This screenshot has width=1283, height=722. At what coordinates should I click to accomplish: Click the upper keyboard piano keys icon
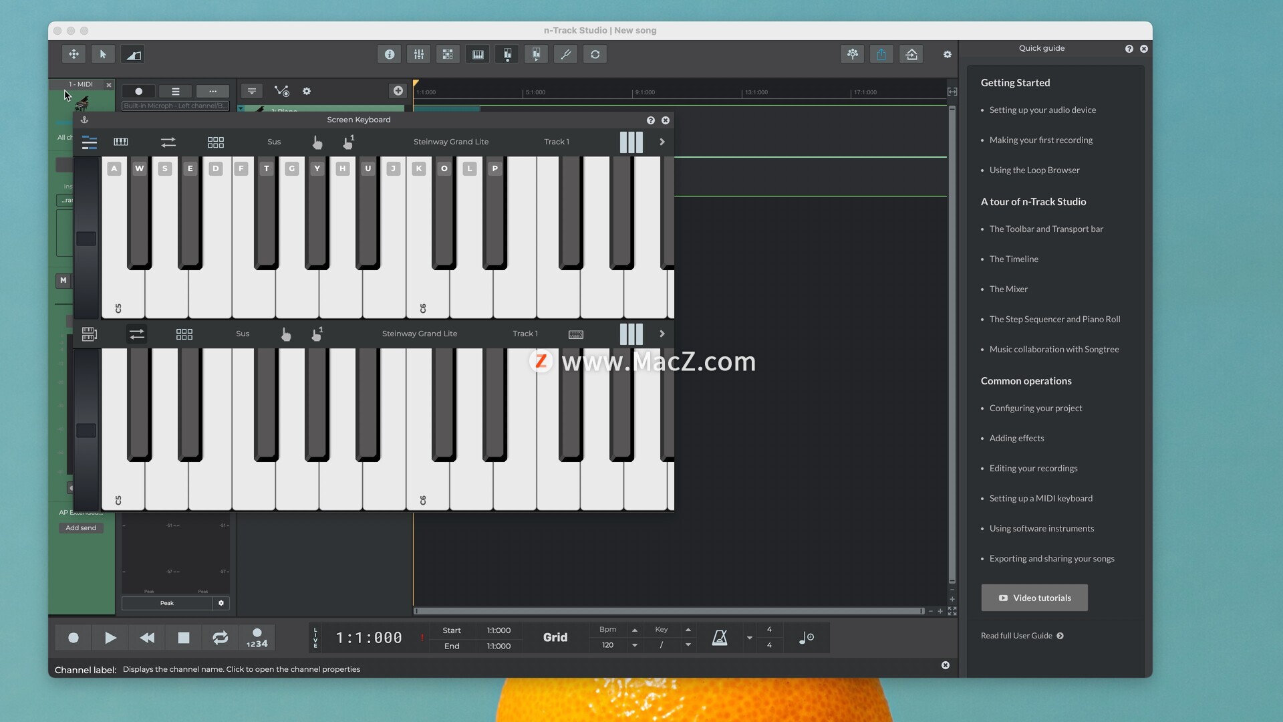coord(121,142)
